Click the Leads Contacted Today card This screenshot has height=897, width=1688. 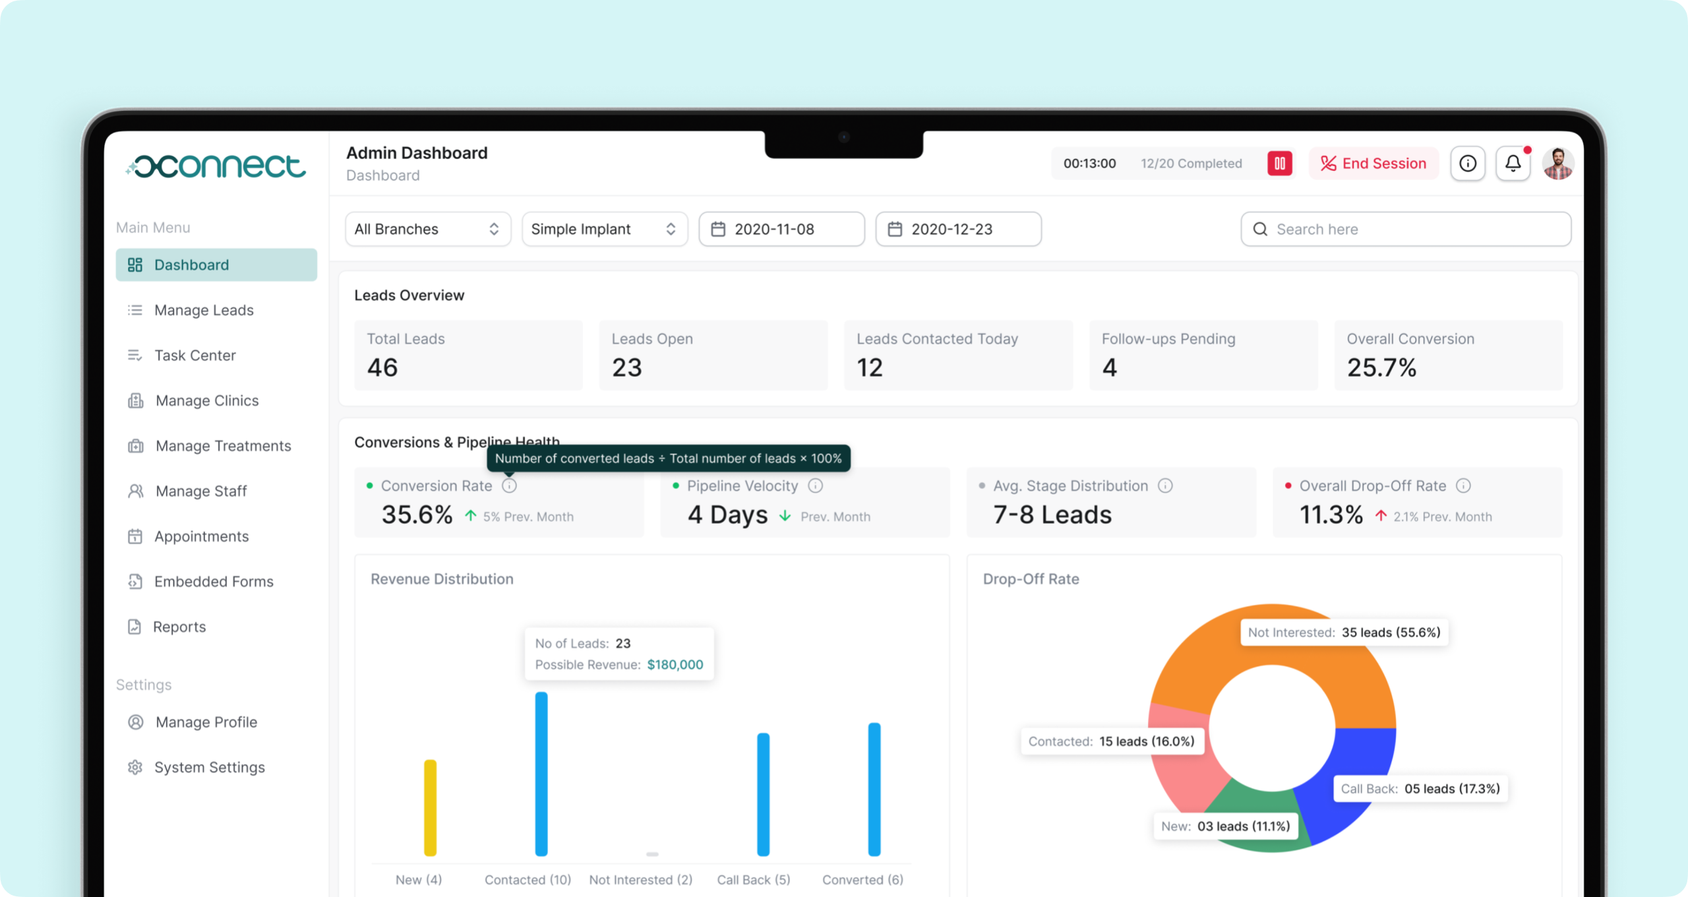958,356
